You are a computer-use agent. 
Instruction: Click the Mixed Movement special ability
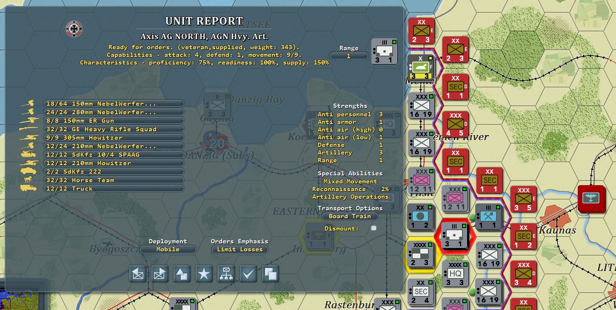350,181
